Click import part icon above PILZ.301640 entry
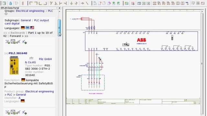The height and width of the screenshot is (116, 207). pyautogui.click(x=18, y=42)
